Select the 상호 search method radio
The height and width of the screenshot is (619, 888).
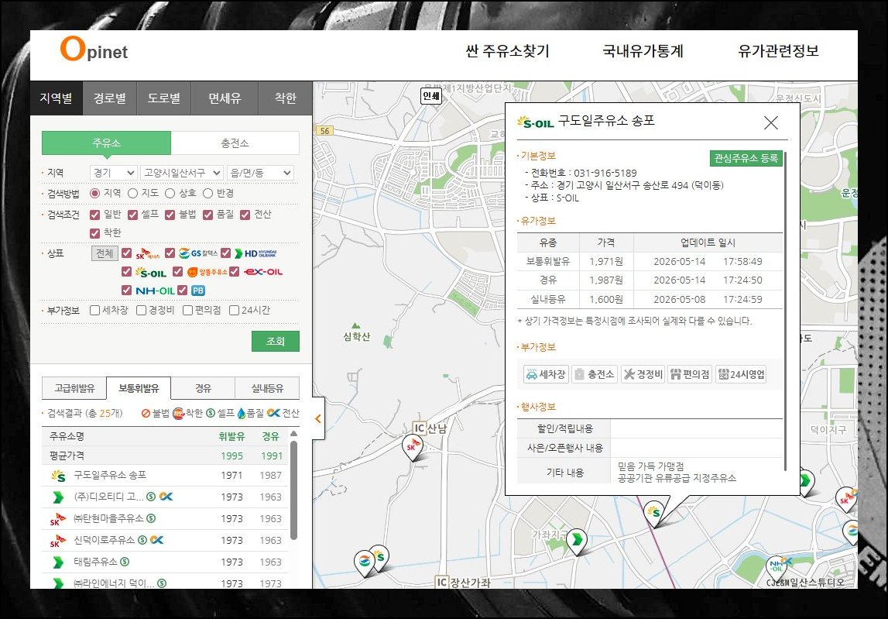(x=170, y=194)
